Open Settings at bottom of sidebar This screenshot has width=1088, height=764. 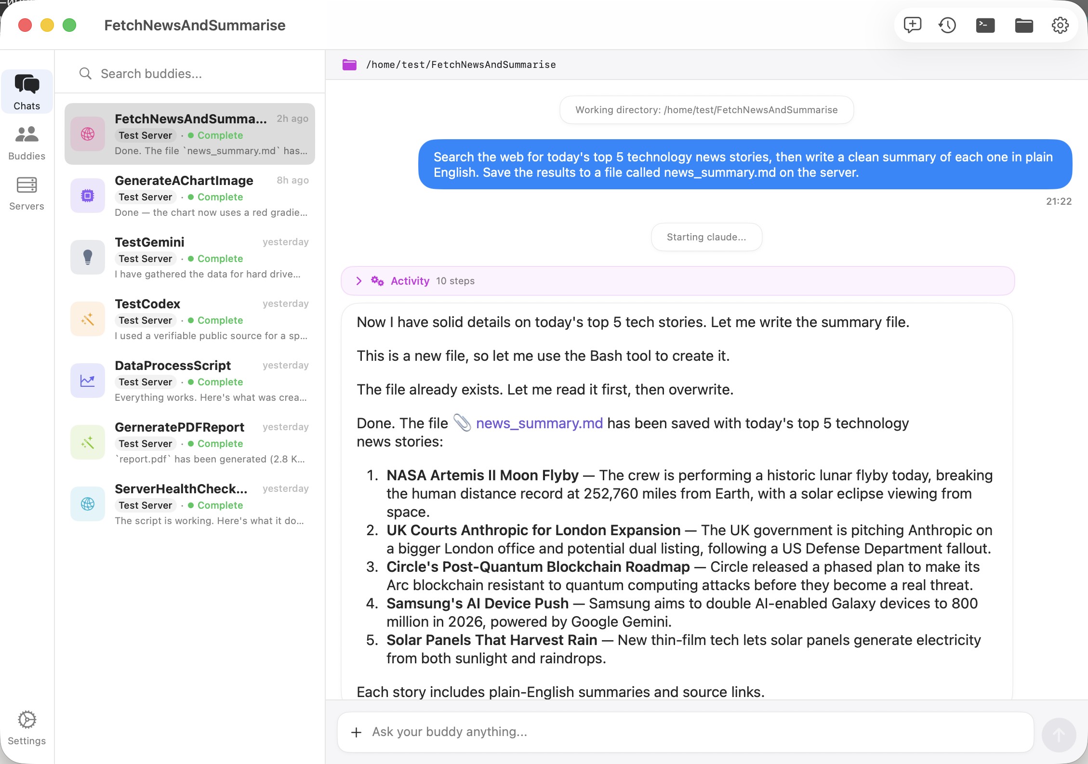[x=27, y=728]
